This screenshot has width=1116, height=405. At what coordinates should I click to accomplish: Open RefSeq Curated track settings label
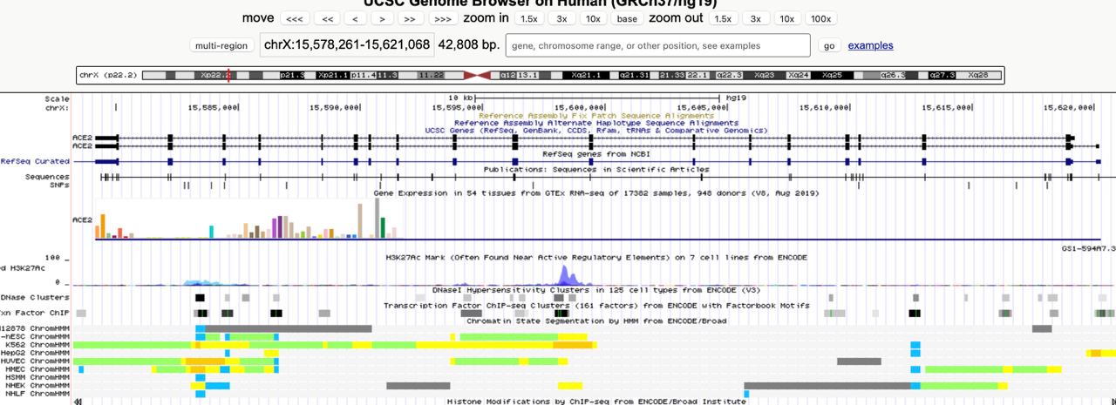35,161
